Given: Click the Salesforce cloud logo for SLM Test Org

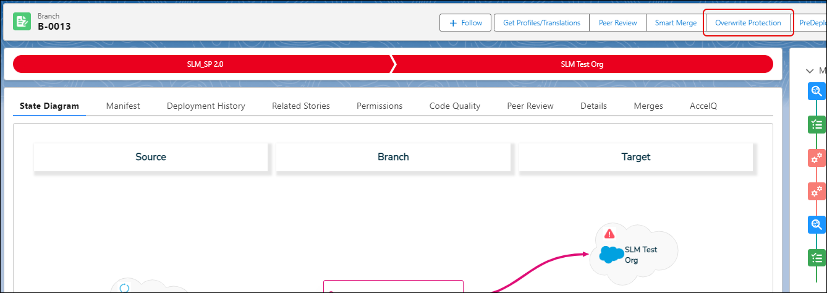Looking at the screenshot, I should tap(611, 255).
